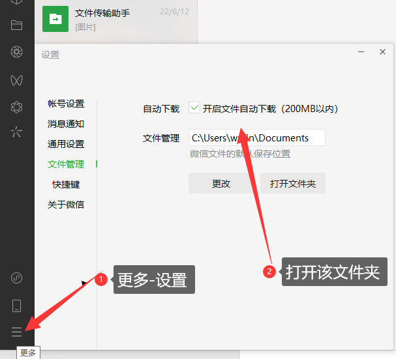
Task: Minimize the 设置 window
Action: (x=361, y=52)
